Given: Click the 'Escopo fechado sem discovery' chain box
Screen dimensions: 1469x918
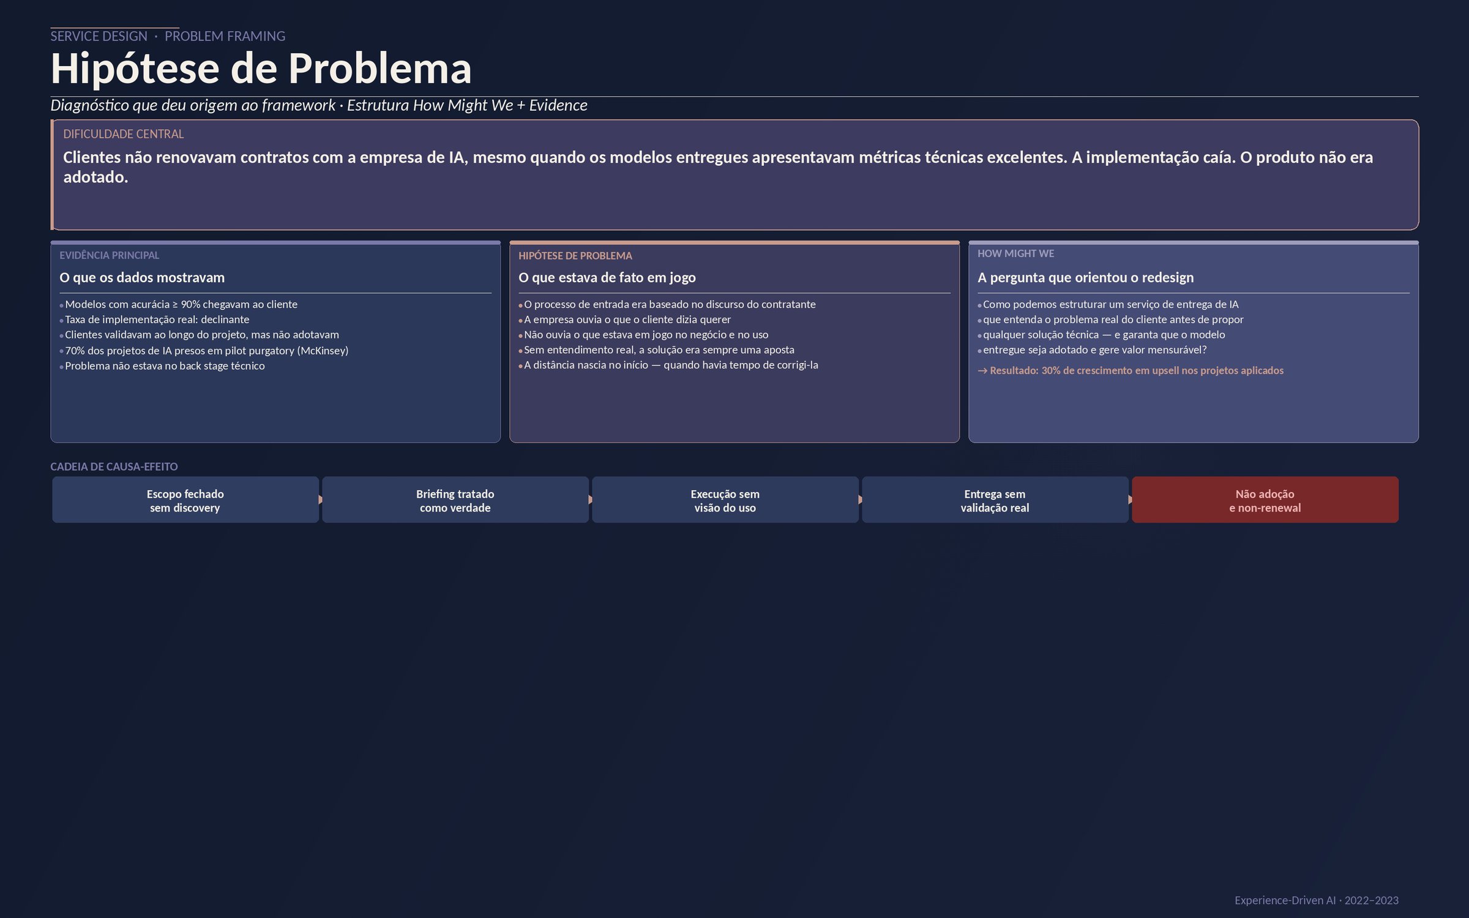Looking at the screenshot, I should pos(185,500).
